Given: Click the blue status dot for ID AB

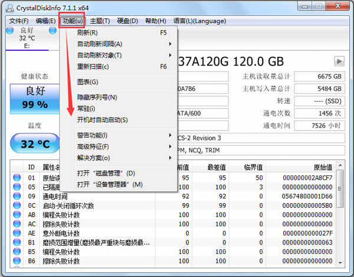Looking at the screenshot, I should click(x=17, y=214).
